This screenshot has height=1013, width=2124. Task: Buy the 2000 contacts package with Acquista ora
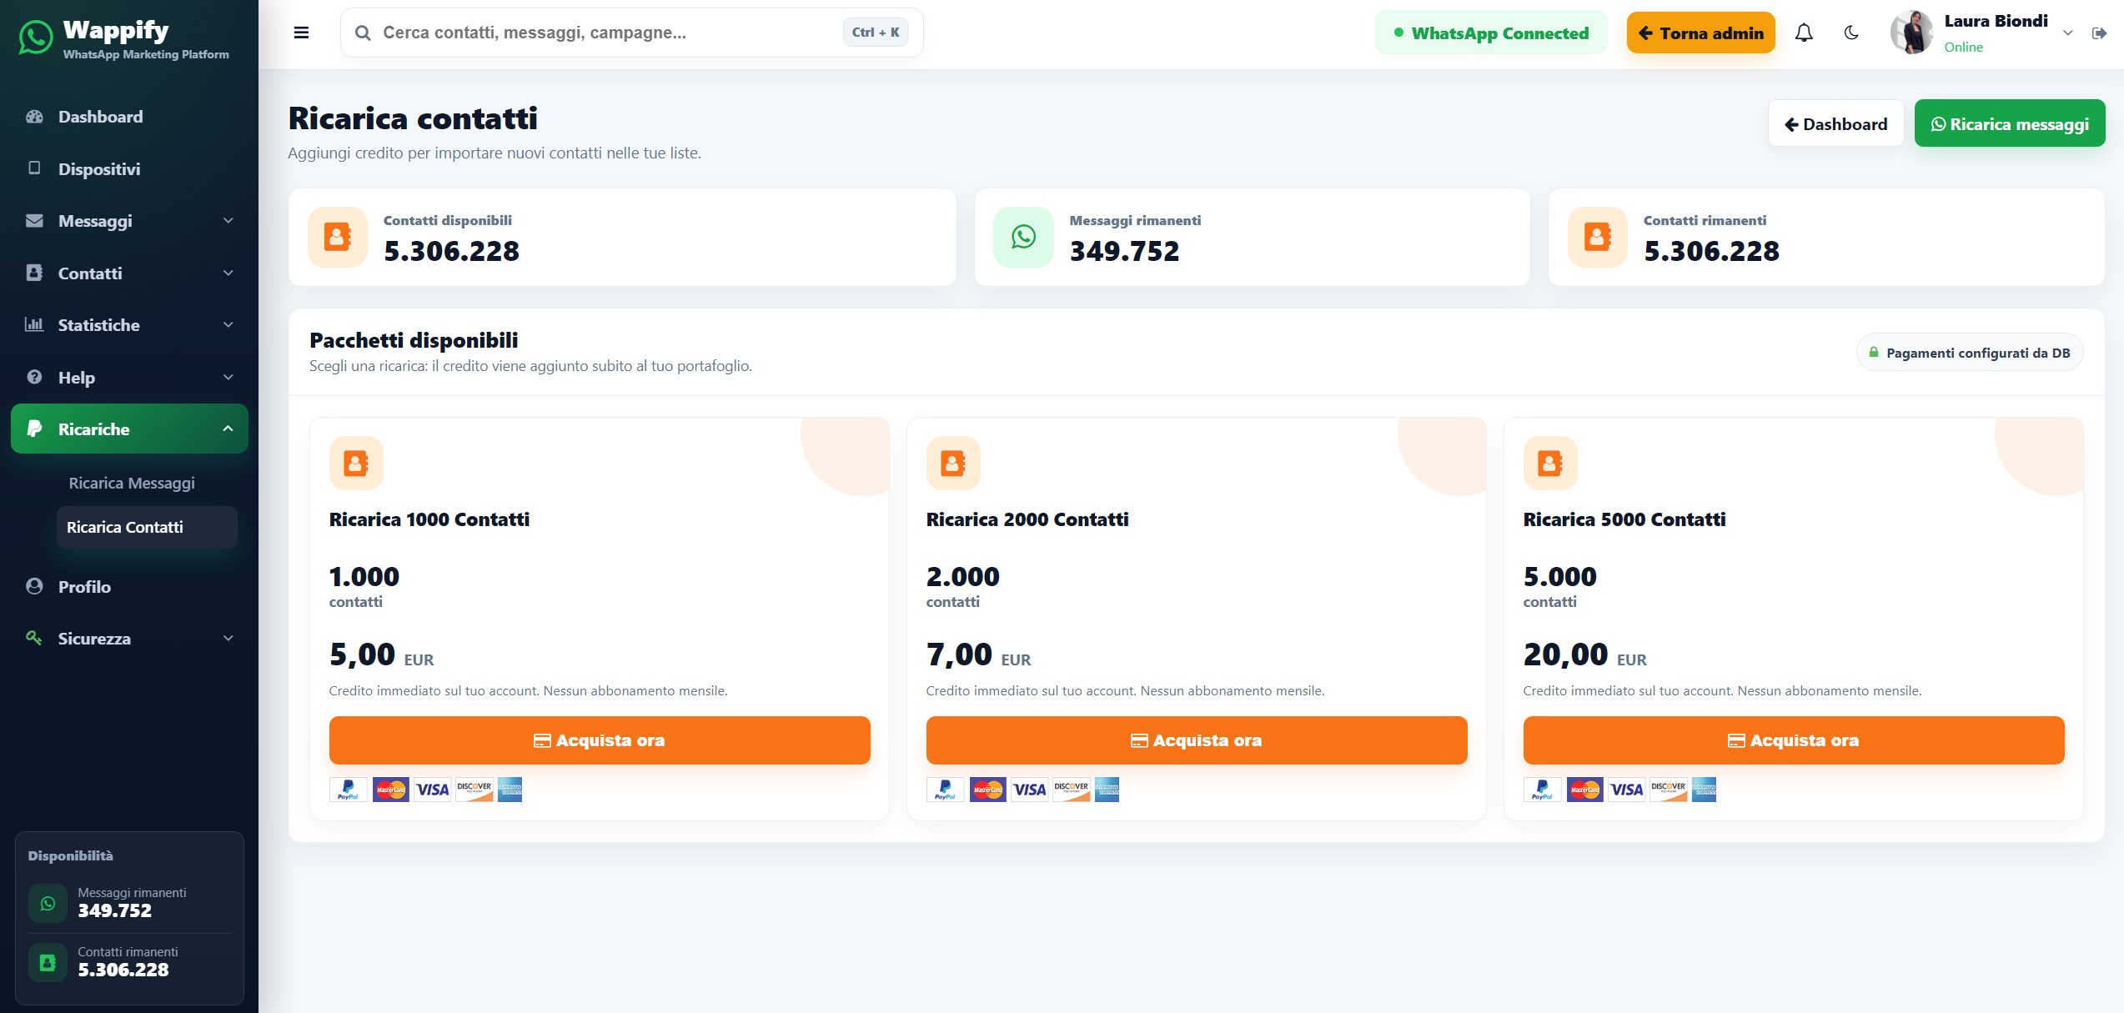click(1197, 740)
